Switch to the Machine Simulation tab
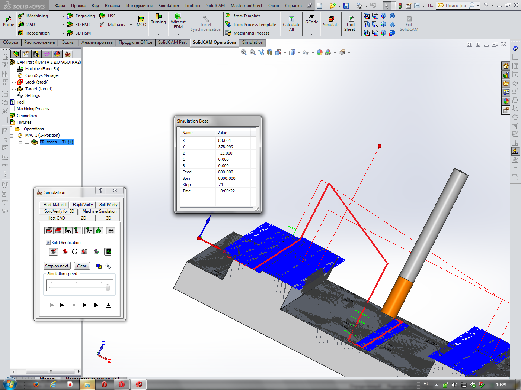 [99, 211]
